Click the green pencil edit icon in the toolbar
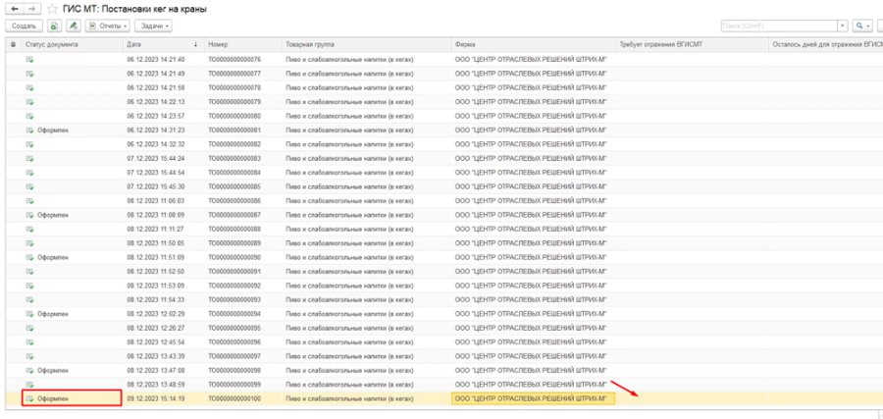The width and height of the screenshot is (883, 419). [74, 26]
